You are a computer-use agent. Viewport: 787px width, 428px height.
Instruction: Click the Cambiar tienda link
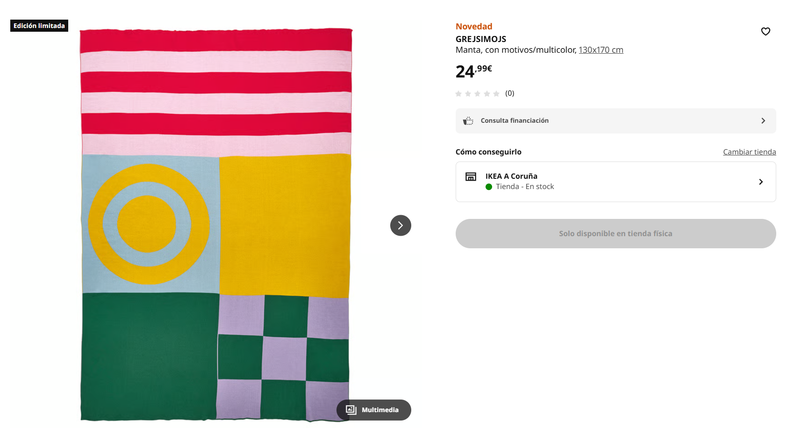(749, 152)
